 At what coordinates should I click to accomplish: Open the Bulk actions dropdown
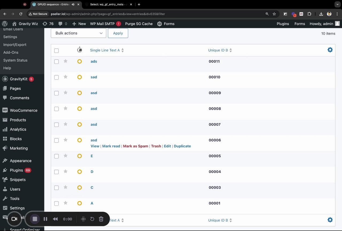[x=79, y=33]
